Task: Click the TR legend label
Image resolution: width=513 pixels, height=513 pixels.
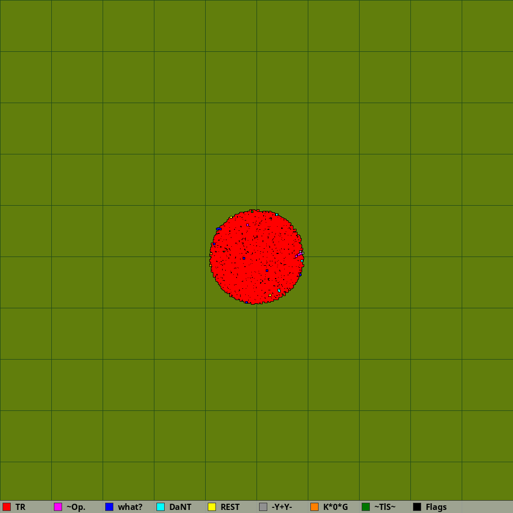Action: tap(21, 507)
